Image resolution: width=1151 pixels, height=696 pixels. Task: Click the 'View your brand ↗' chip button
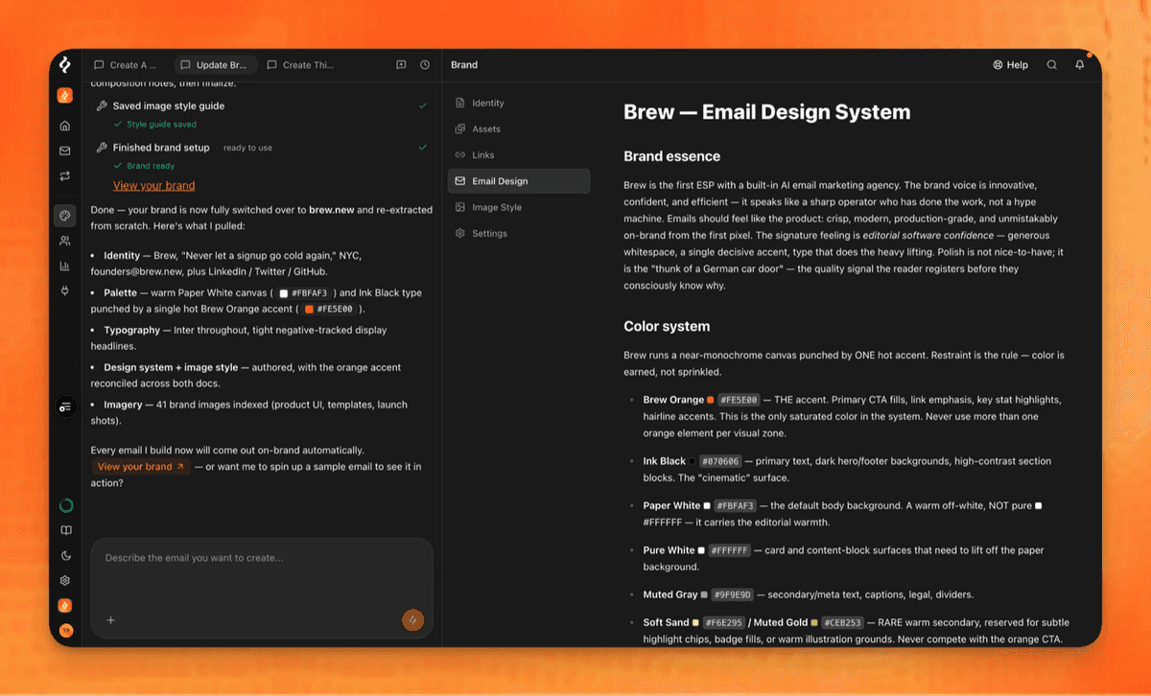(x=141, y=467)
